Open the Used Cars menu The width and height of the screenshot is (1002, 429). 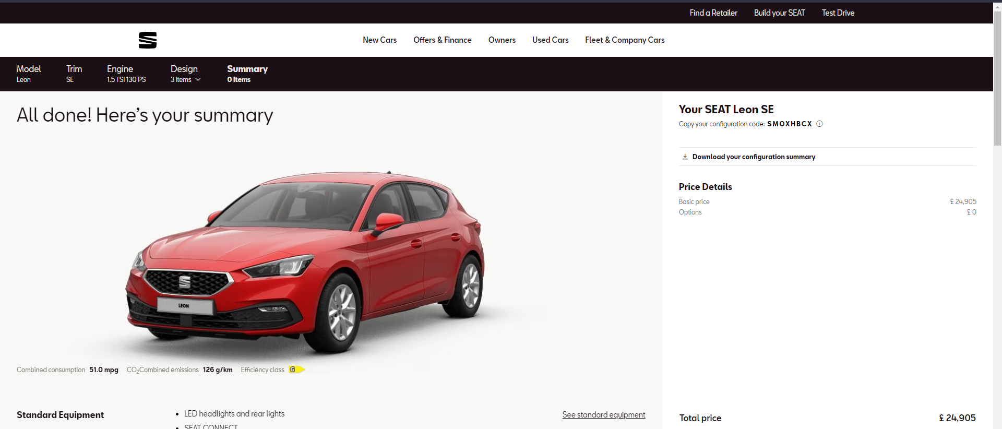click(551, 40)
